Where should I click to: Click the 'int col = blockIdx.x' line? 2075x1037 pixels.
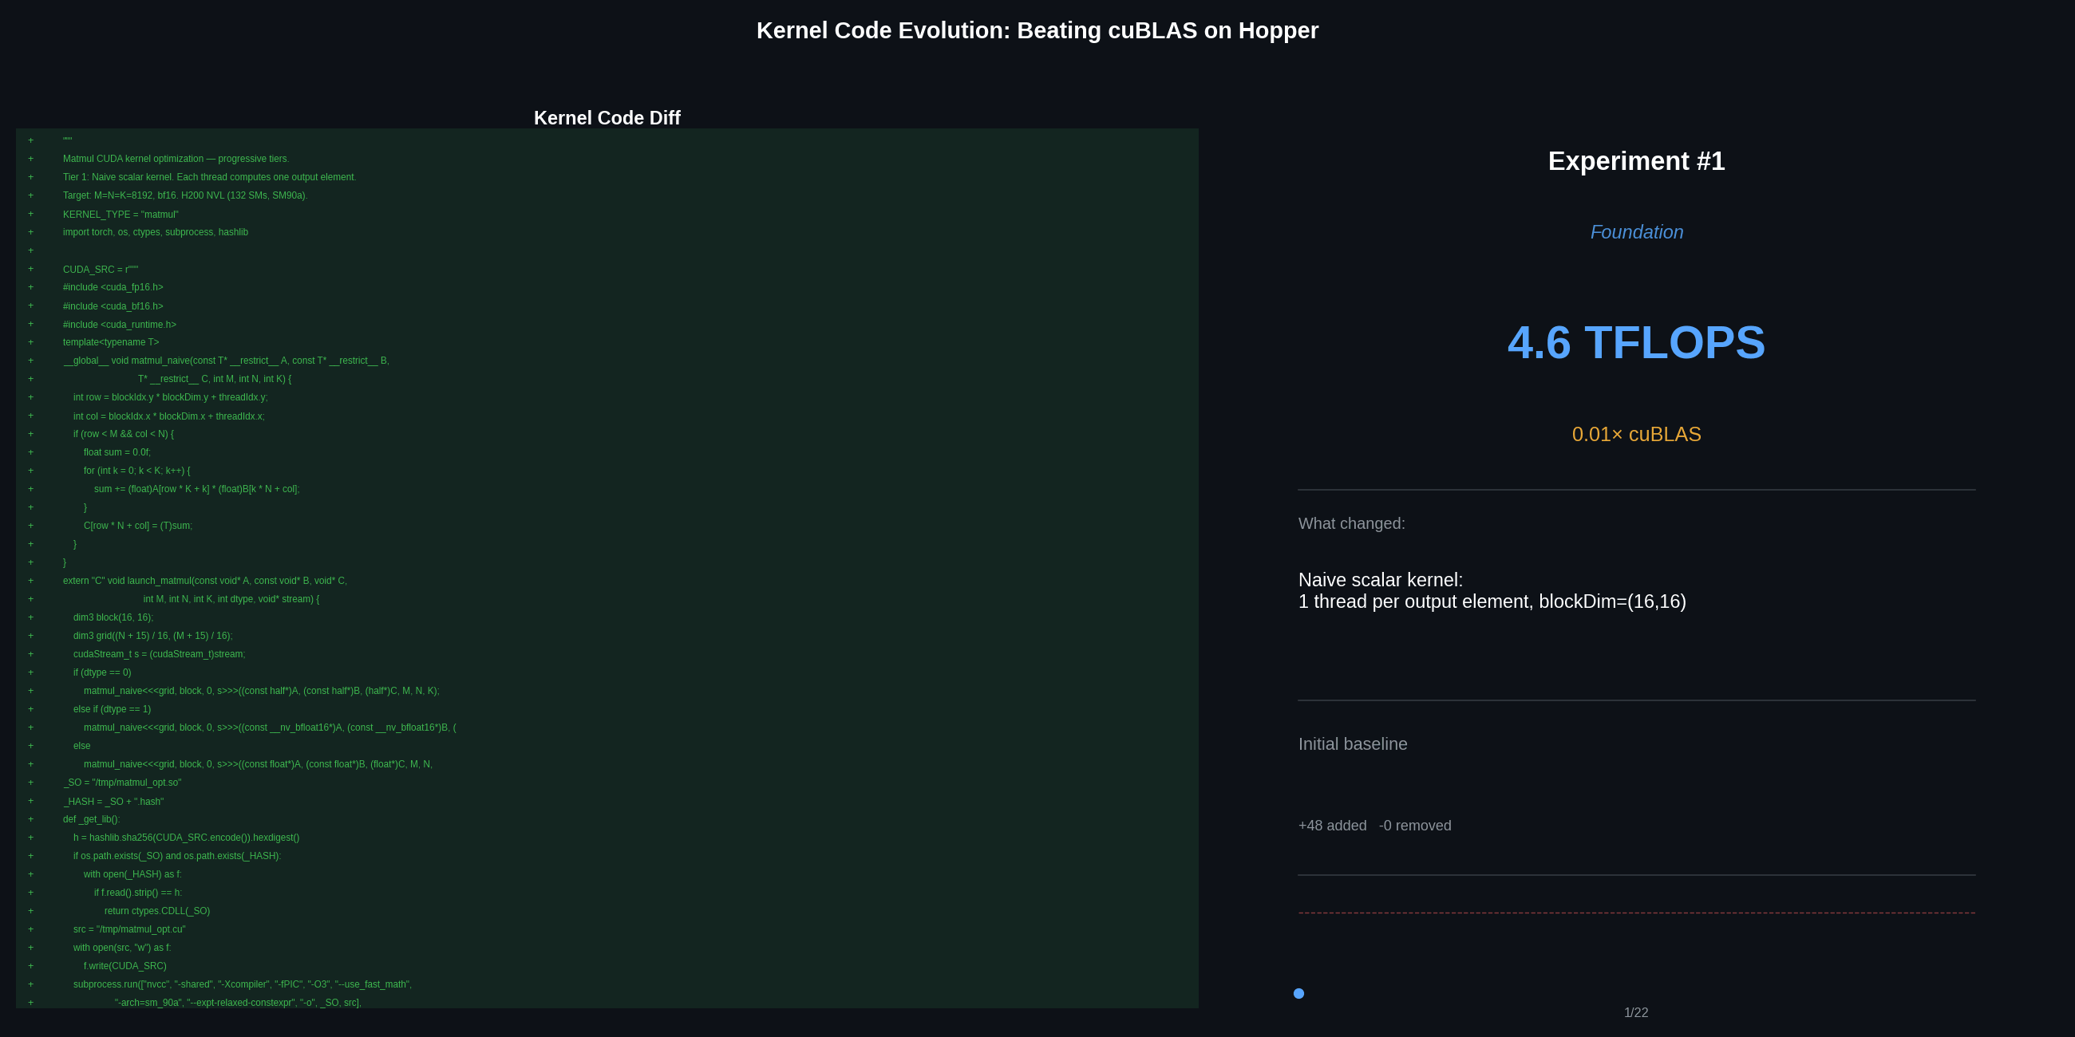coord(169,416)
